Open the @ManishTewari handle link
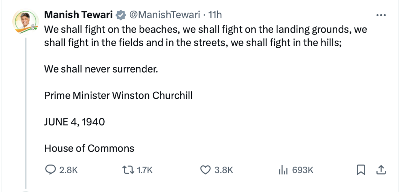 (164, 15)
